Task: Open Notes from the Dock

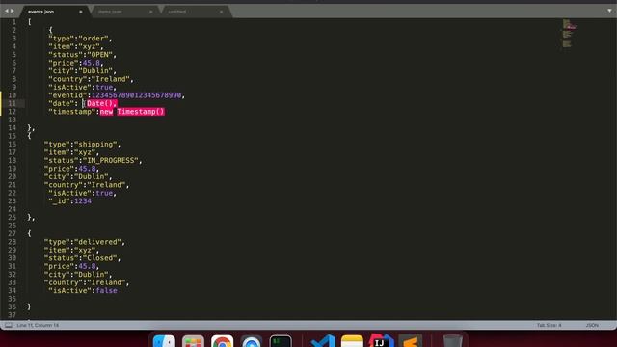Action: tap(352, 340)
